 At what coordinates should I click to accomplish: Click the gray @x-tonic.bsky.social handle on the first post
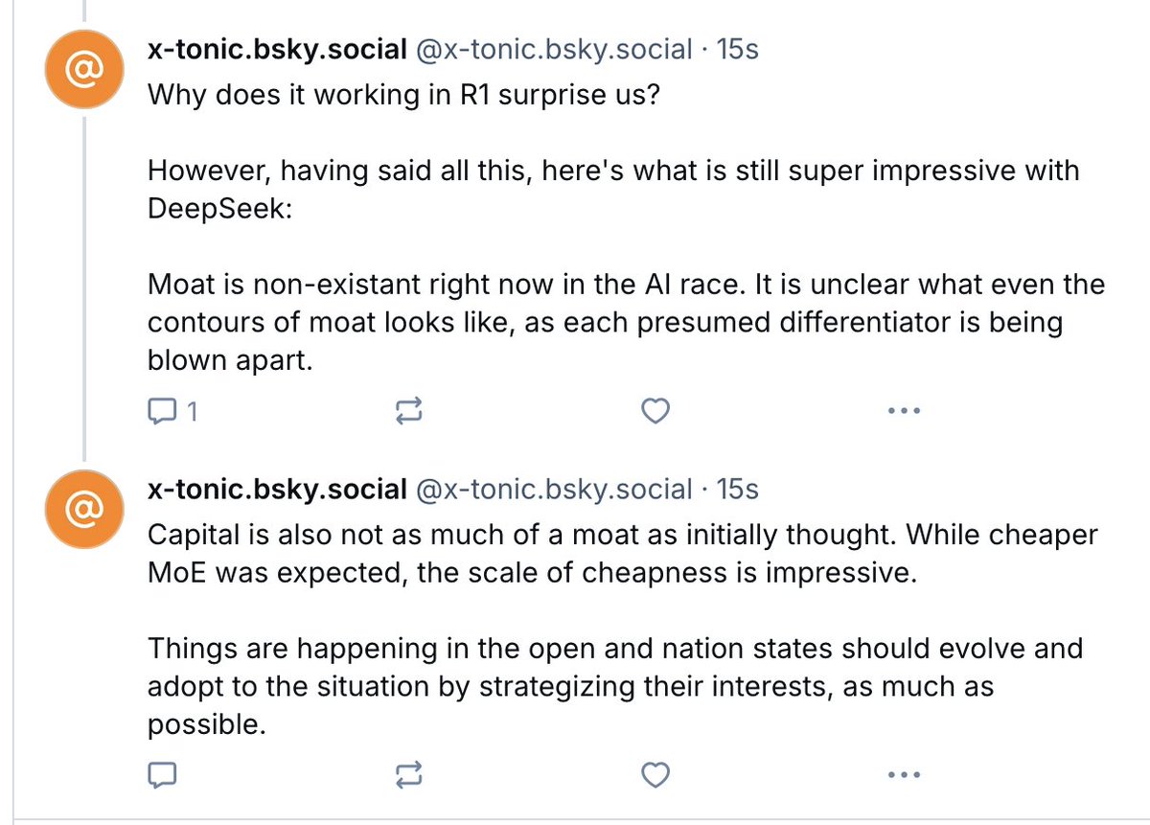(x=553, y=50)
